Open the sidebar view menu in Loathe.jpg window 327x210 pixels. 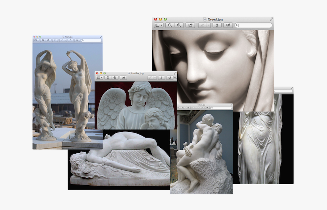click(100, 78)
